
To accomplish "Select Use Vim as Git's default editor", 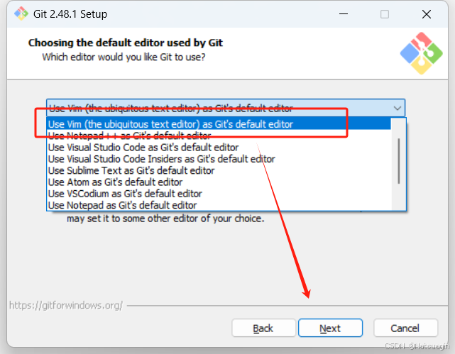I will [x=219, y=124].
